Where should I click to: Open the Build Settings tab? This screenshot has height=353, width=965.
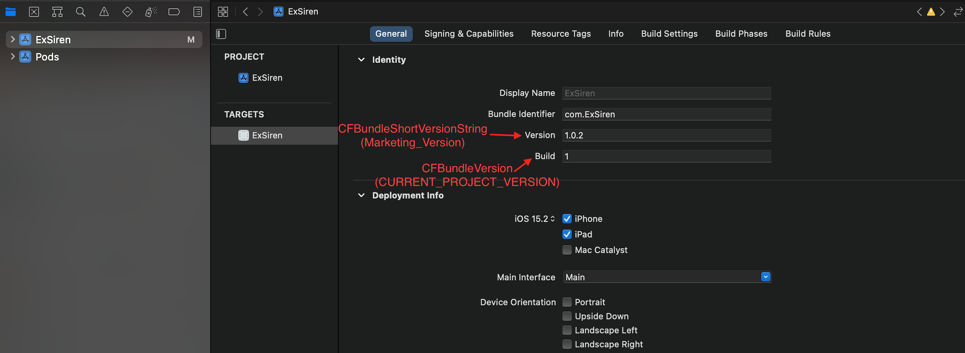tap(669, 34)
